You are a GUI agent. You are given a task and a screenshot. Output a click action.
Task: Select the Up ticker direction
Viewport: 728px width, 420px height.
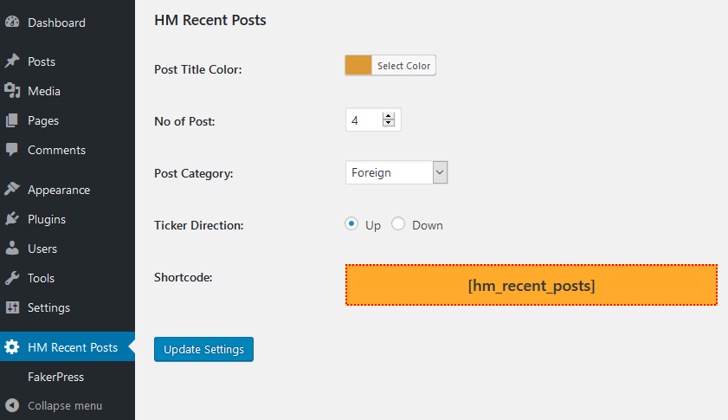351,224
